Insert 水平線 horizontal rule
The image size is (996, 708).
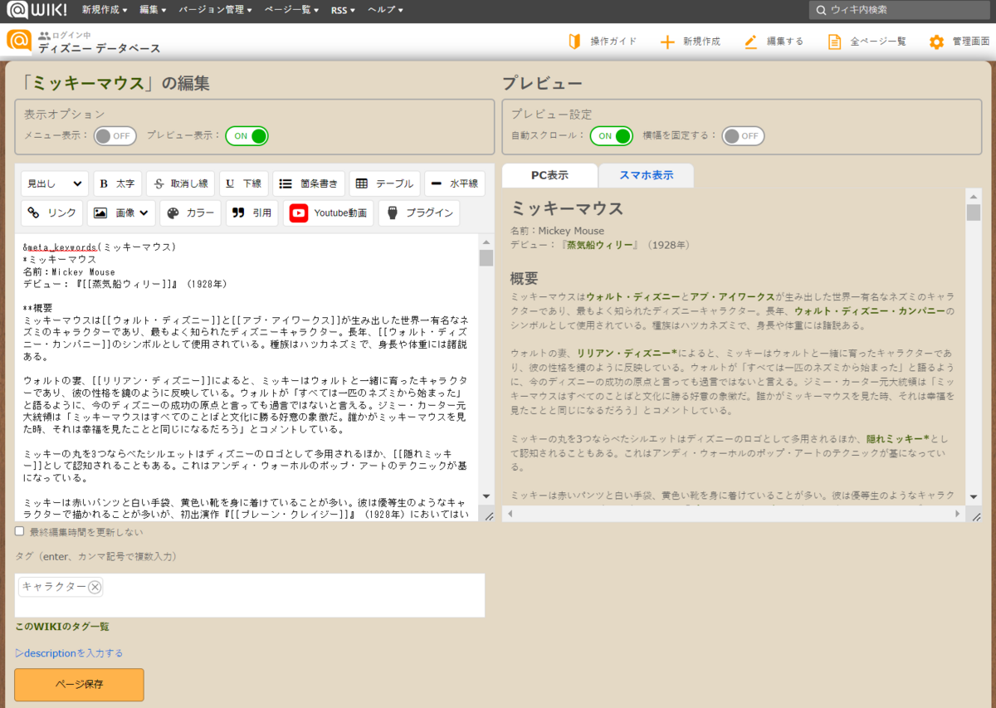[x=455, y=184]
